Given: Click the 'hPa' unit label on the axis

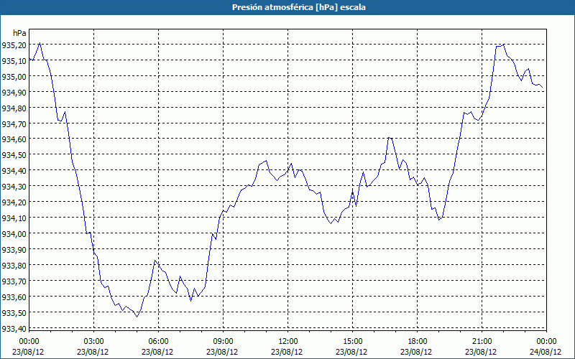Looking at the screenshot, I should (x=19, y=33).
